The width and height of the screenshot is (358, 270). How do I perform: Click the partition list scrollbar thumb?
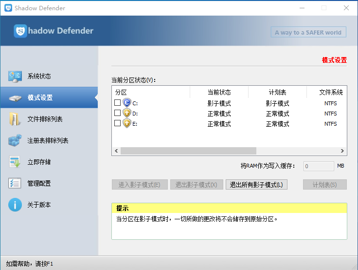click(x=188, y=151)
